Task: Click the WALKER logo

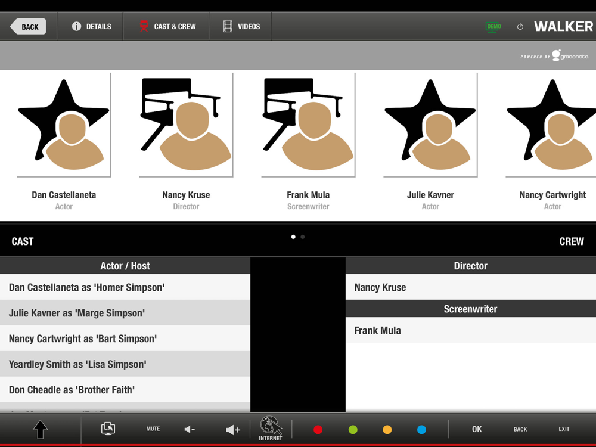Action: click(563, 26)
